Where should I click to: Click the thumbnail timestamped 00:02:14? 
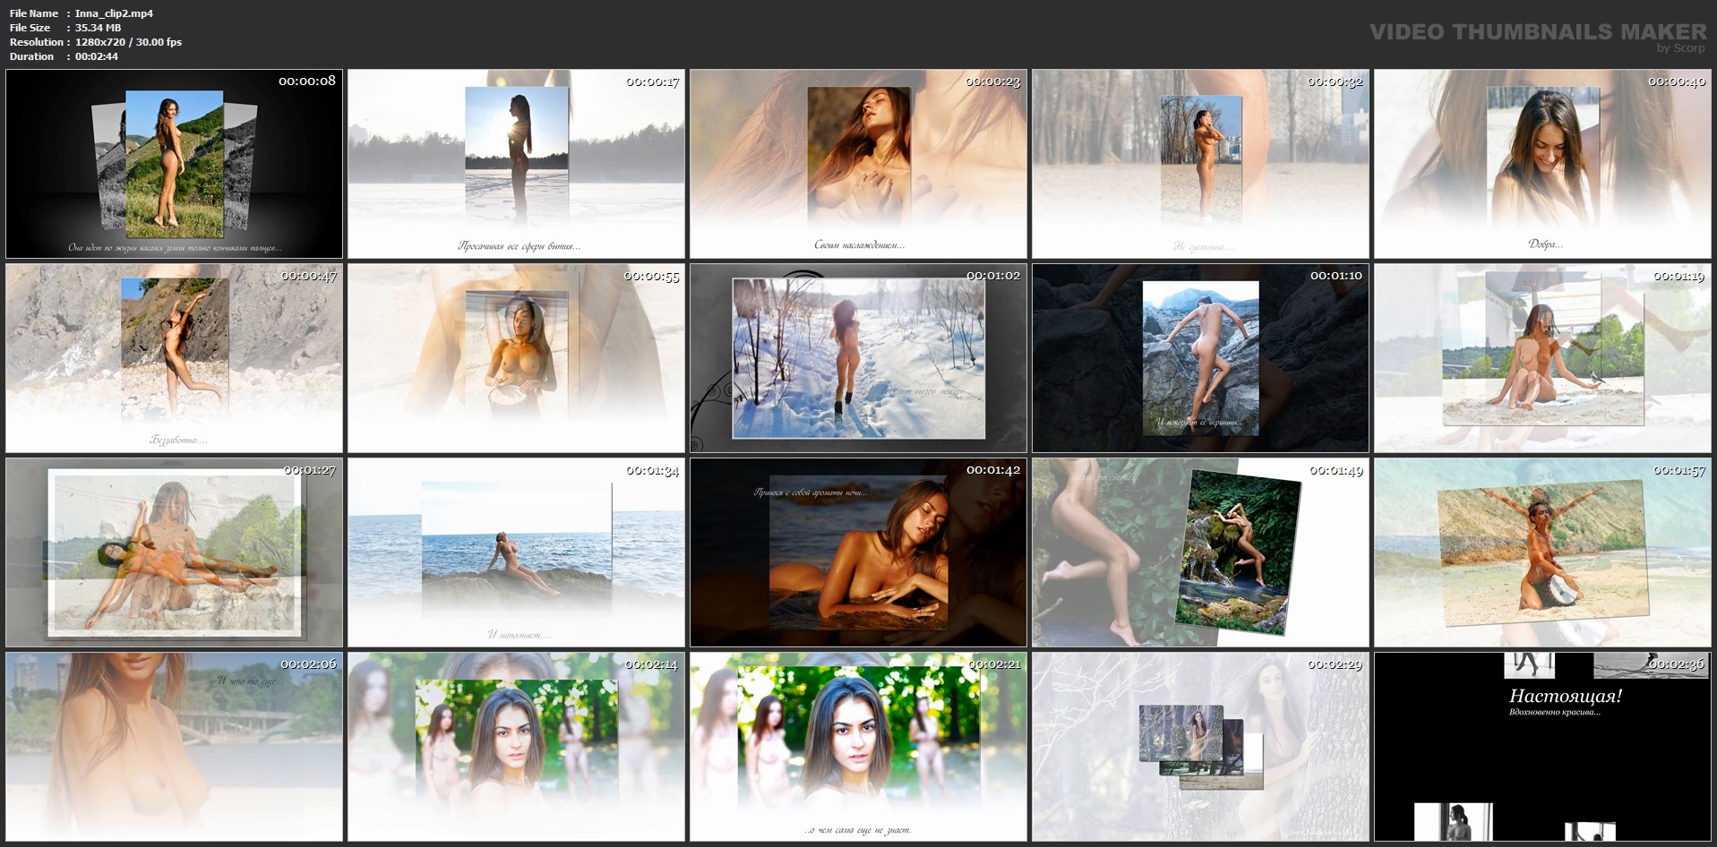(516, 747)
